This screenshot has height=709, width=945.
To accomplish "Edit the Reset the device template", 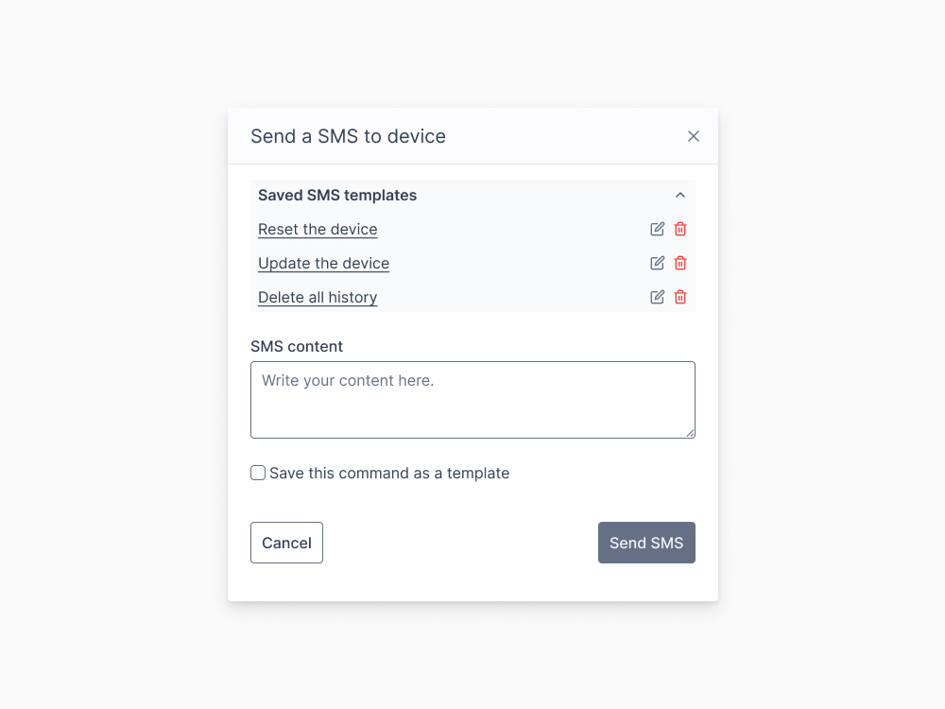I will click(657, 229).
